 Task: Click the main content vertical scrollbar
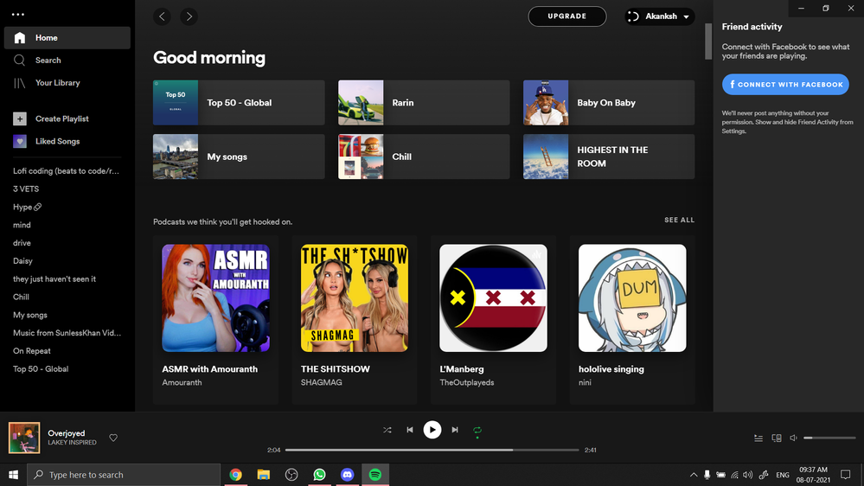tap(708, 42)
